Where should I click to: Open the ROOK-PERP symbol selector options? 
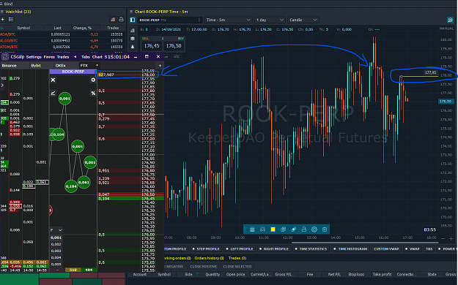199,20
